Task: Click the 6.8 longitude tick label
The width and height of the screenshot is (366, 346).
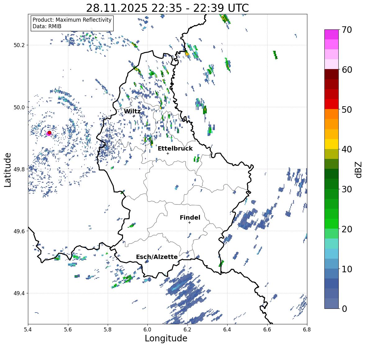Action: coord(307,329)
